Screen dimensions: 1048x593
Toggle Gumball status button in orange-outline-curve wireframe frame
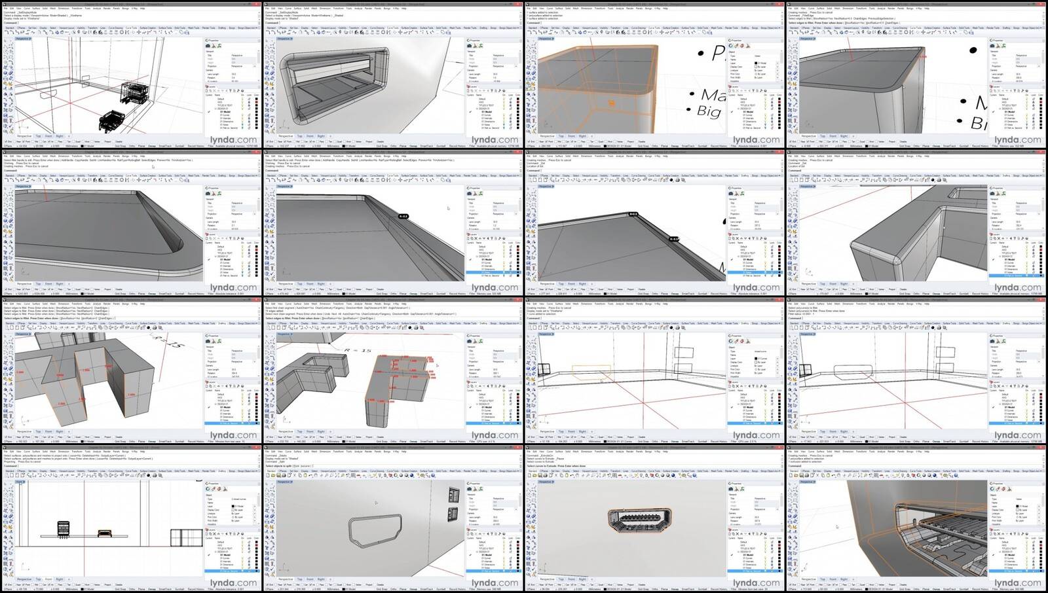[x=702, y=441]
